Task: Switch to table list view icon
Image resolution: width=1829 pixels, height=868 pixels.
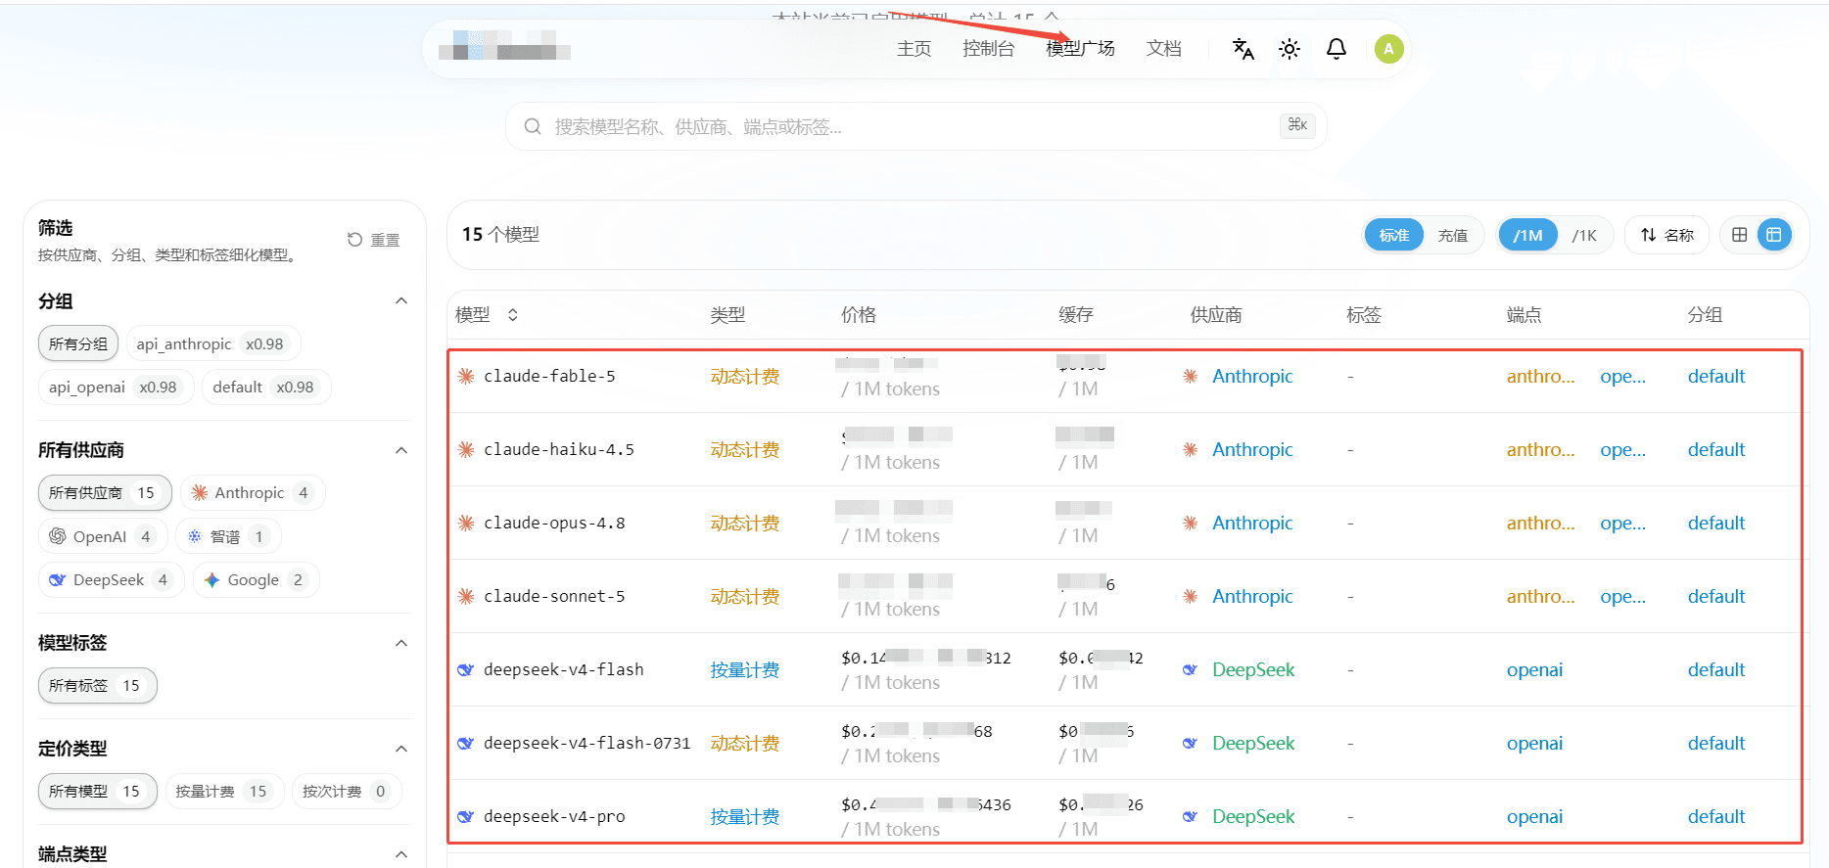Action: click(x=1773, y=235)
